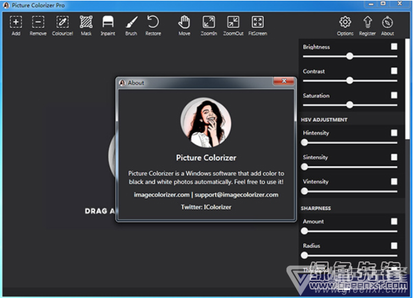The width and height of the screenshot is (413, 298).
Task: Open the Register upload arrow
Action: tap(367, 26)
